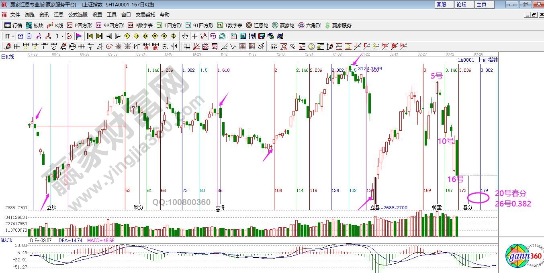The image size is (544, 273).
Task: Select the crosshair cursor tool
Action: pos(194,36)
